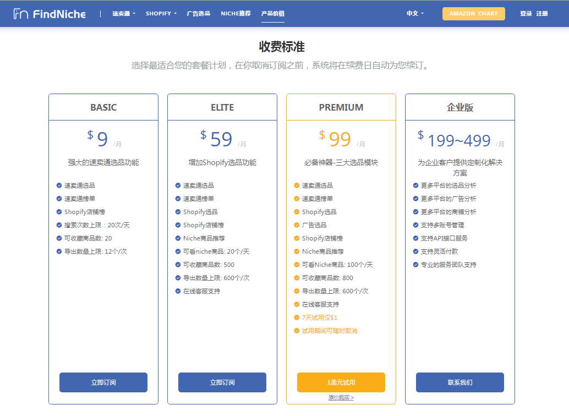The image size is (569, 416).
Task: Click the 广告选品 menu item
Action: [198, 14]
